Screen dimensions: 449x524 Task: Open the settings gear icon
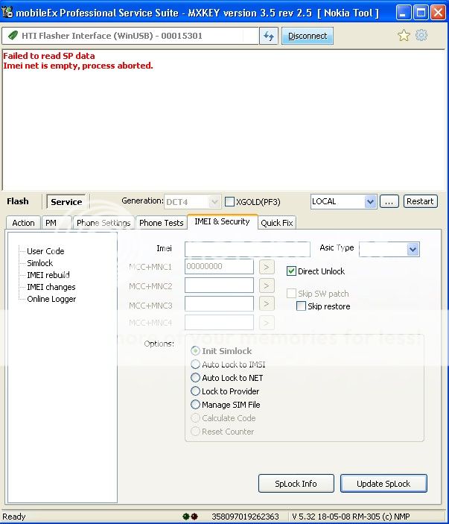421,35
